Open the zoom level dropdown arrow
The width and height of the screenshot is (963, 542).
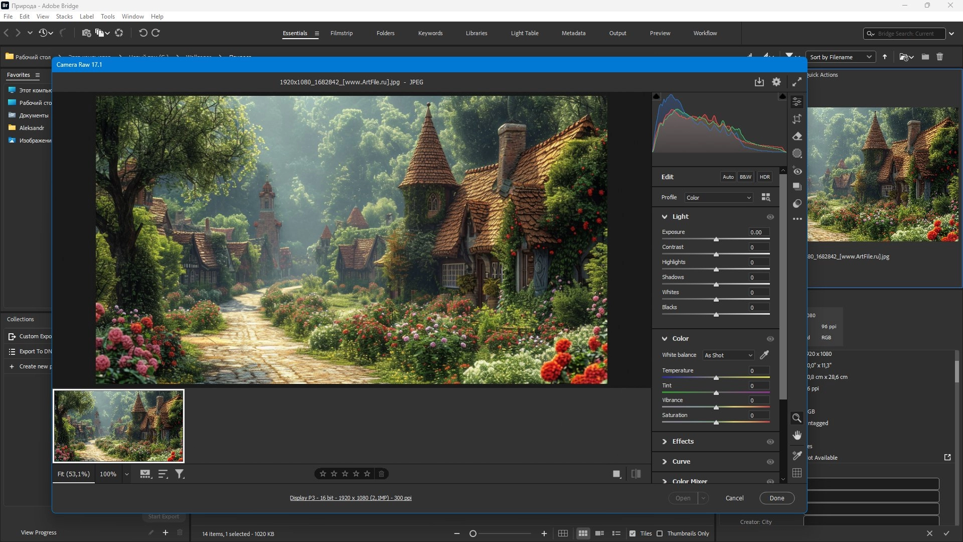[x=127, y=474]
